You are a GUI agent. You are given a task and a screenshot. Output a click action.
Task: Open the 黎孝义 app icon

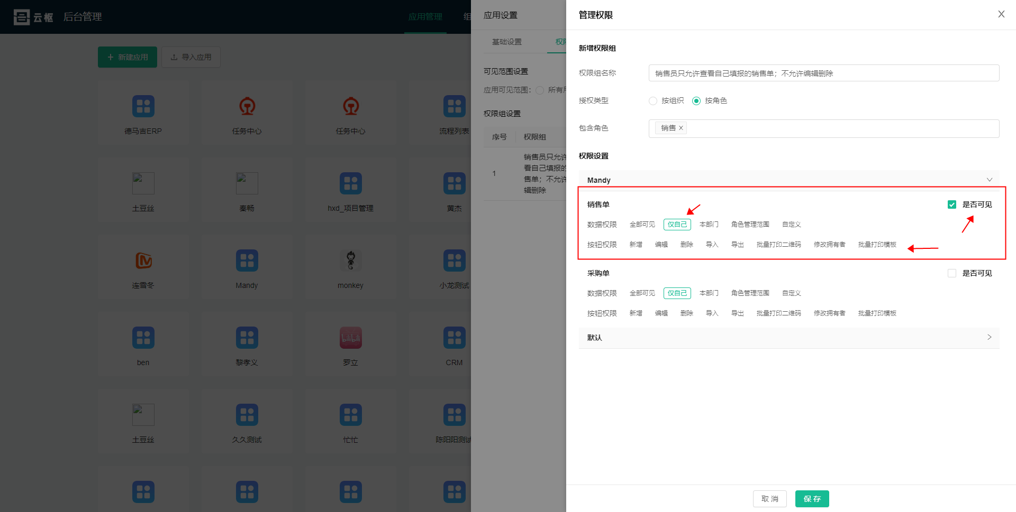tap(247, 338)
